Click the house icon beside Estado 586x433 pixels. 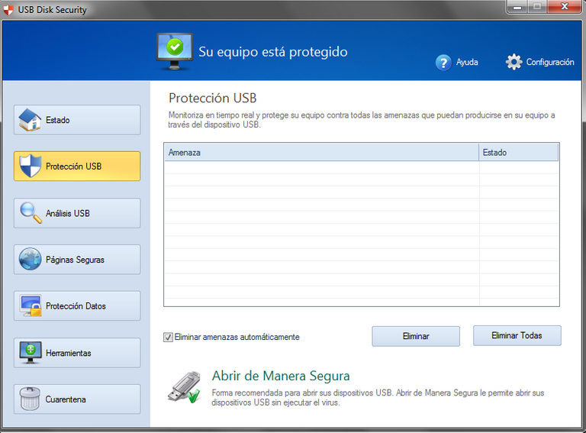pos(30,120)
